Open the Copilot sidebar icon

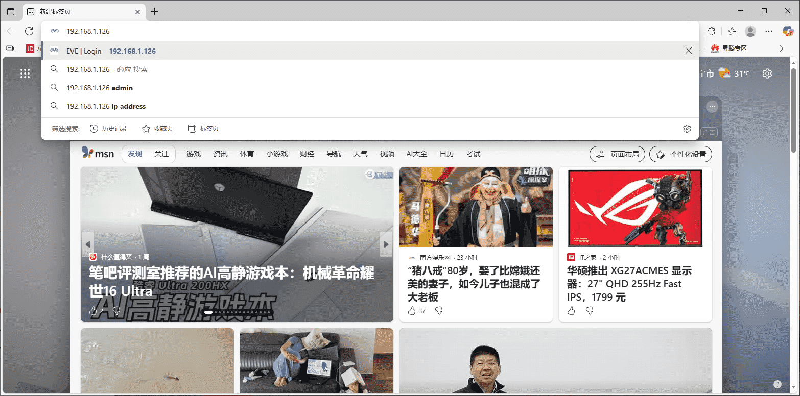point(787,31)
